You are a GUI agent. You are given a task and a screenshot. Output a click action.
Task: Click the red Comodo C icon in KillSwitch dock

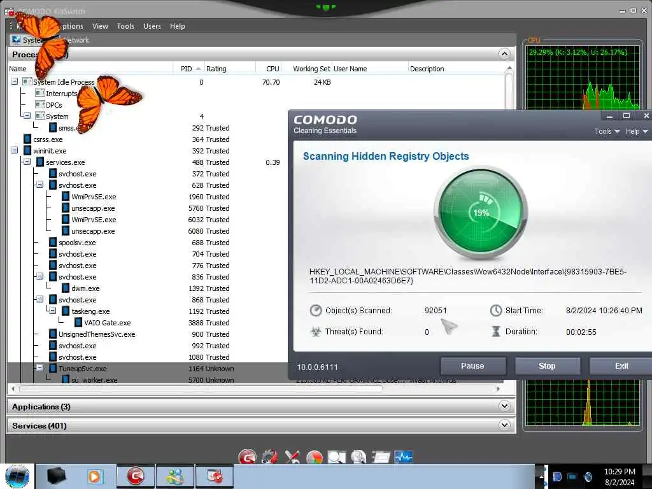pyautogui.click(x=248, y=457)
